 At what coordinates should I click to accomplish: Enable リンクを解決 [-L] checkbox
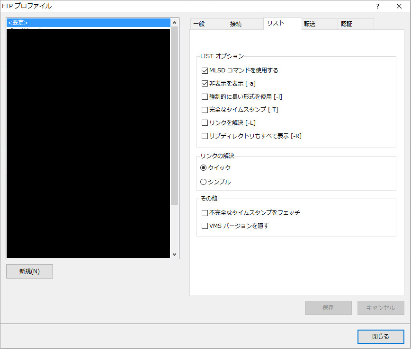pyautogui.click(x=205, y=123)
